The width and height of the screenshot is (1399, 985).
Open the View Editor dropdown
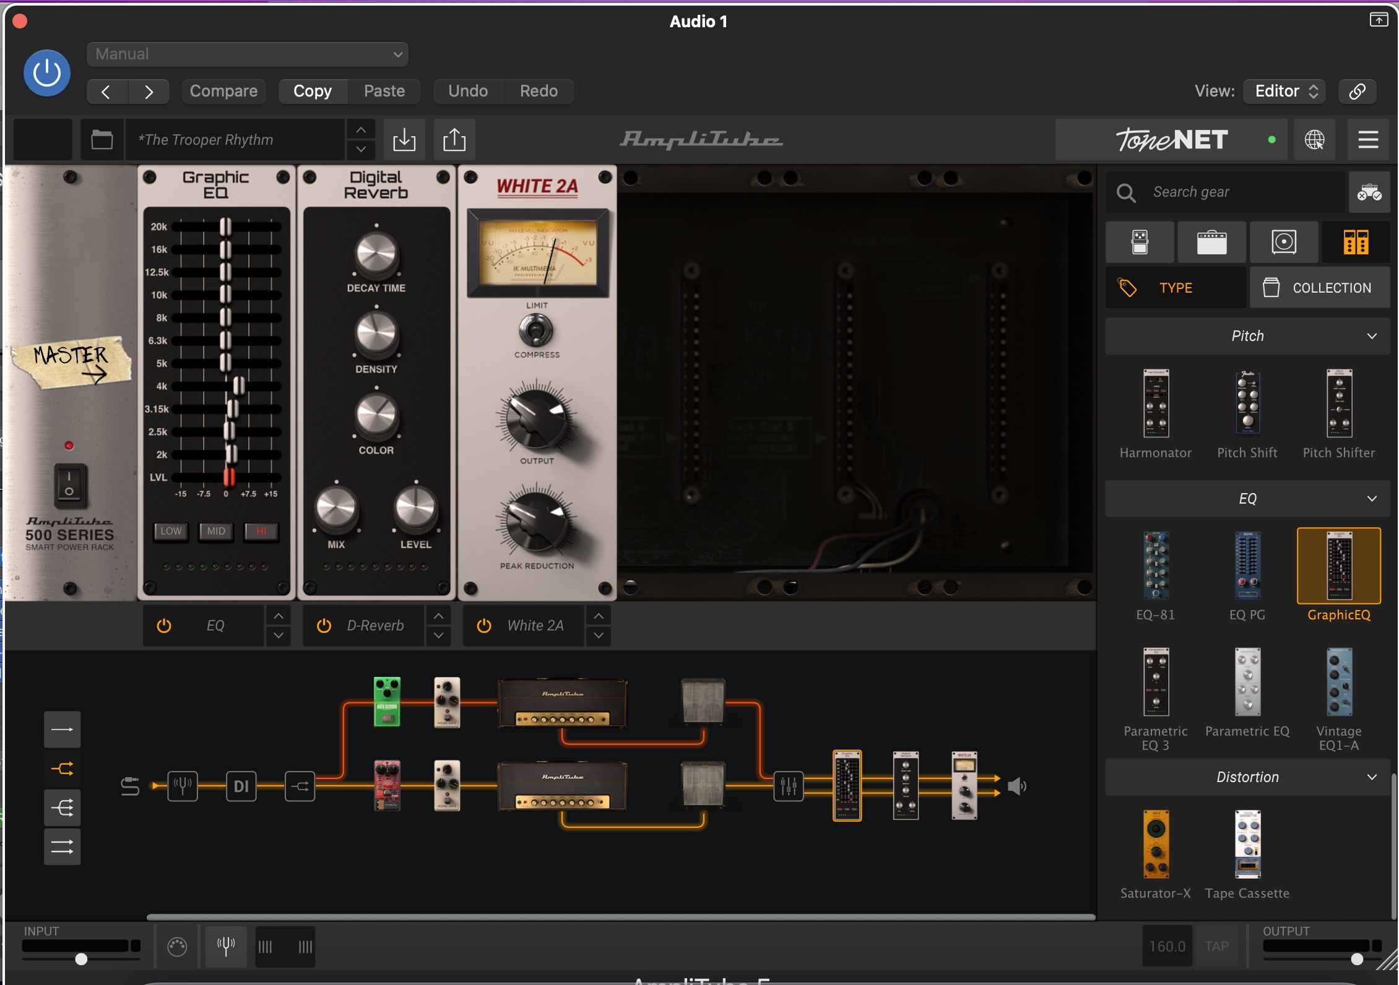click(x=1284, y=91)
